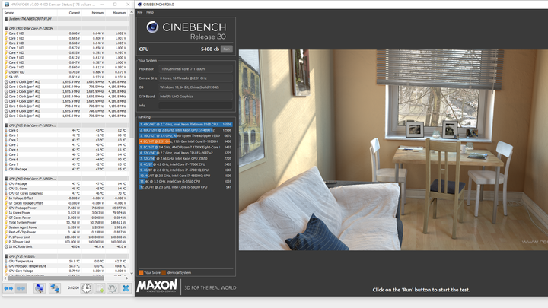
Task: Click the 5408 cb CPU score value
Action: (x=210, y=49)
